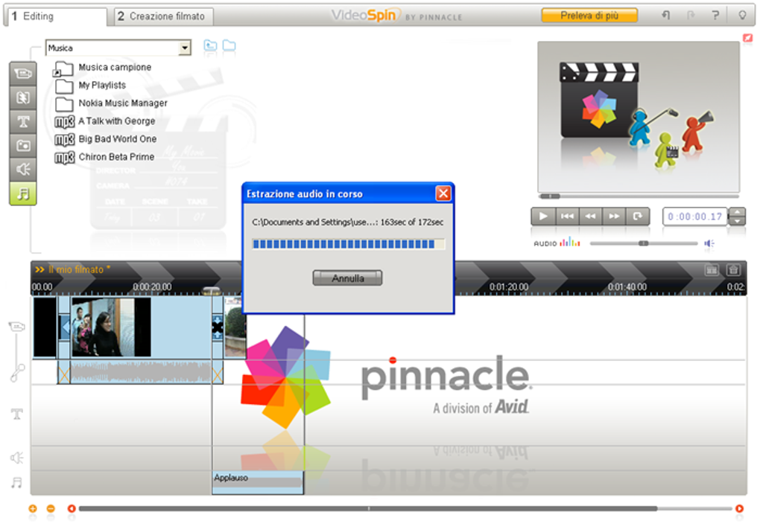Open the Photos album tab icon
760x532 pixels.
tap(23, 145)
